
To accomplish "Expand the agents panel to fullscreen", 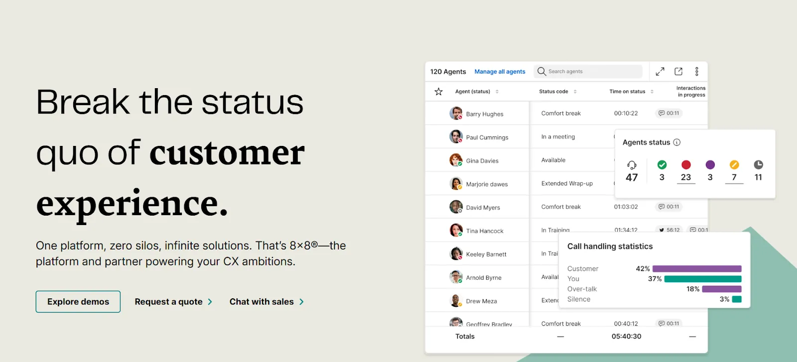I will coord(660,72).
